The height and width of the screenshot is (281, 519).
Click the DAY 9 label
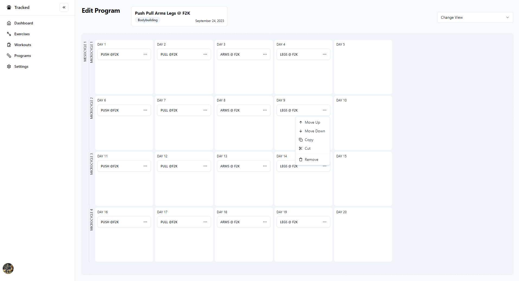click(281, 100)
